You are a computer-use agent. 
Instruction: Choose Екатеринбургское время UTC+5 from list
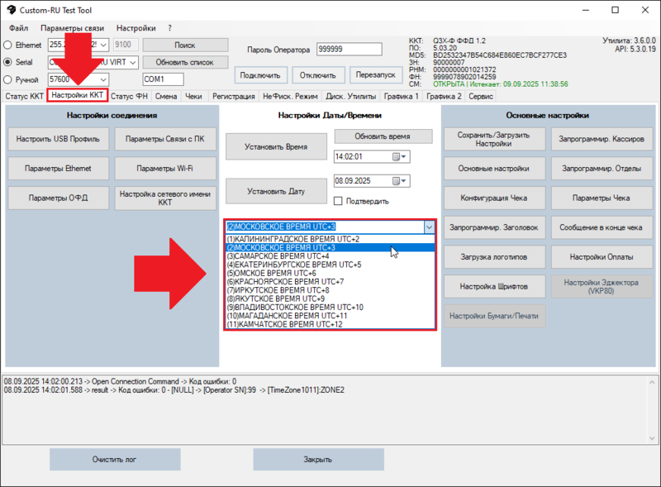[294, 265]
